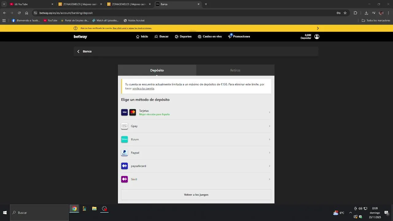Click the Skrill logo icon
Image resolution: width=393 pixels, height=221 pixels.
124,179
